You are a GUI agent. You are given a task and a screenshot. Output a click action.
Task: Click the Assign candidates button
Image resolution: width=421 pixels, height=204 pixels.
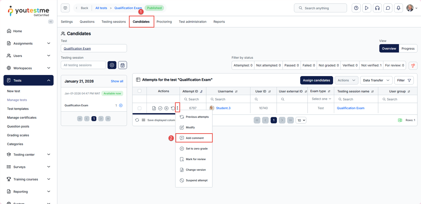(316, 80)
